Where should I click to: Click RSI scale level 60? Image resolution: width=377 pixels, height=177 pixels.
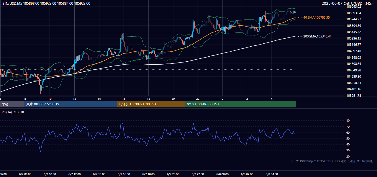pos(348,132)
